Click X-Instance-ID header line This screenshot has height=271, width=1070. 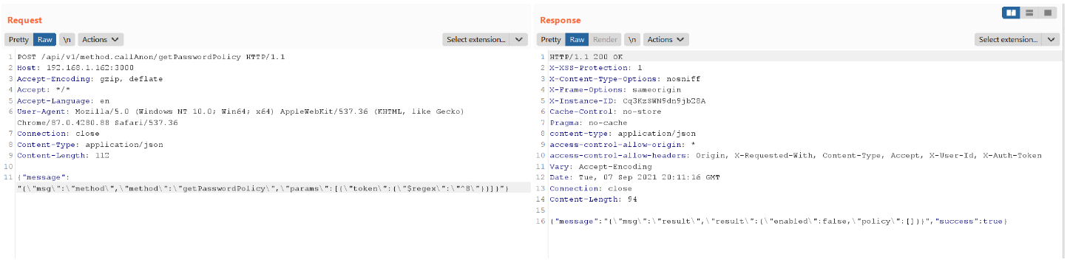click(627, 100)
